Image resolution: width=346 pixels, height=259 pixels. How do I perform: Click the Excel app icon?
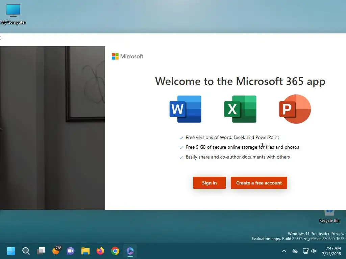tap(240, 109)
